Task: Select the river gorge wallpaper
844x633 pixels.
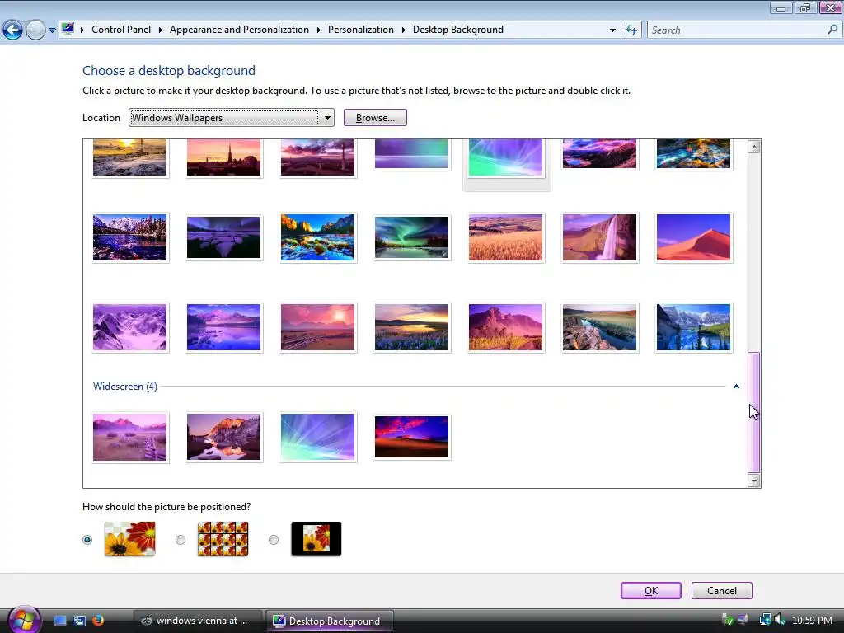Action: click(x=599, y=327)
